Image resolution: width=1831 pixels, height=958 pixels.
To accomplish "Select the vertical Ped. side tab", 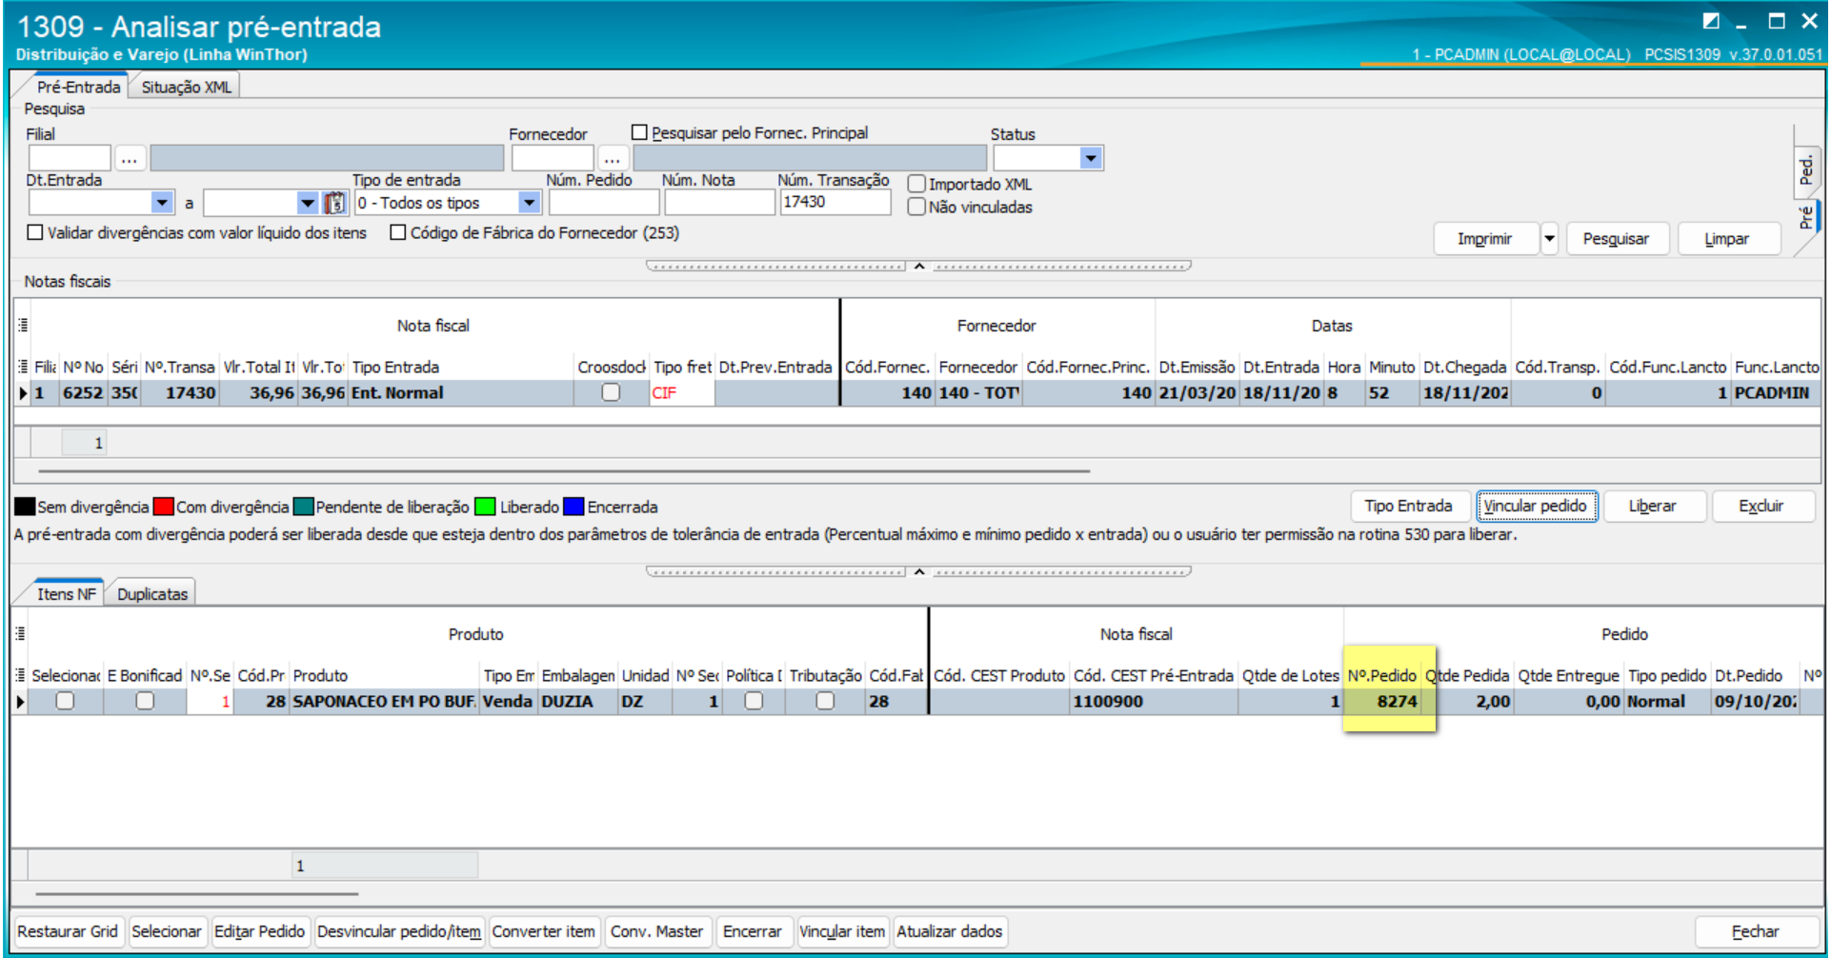I will tap(1806, 170).
